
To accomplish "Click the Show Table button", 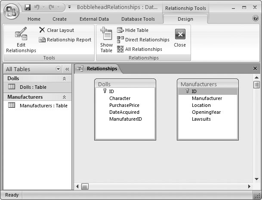I will click(x=106, y=41).
